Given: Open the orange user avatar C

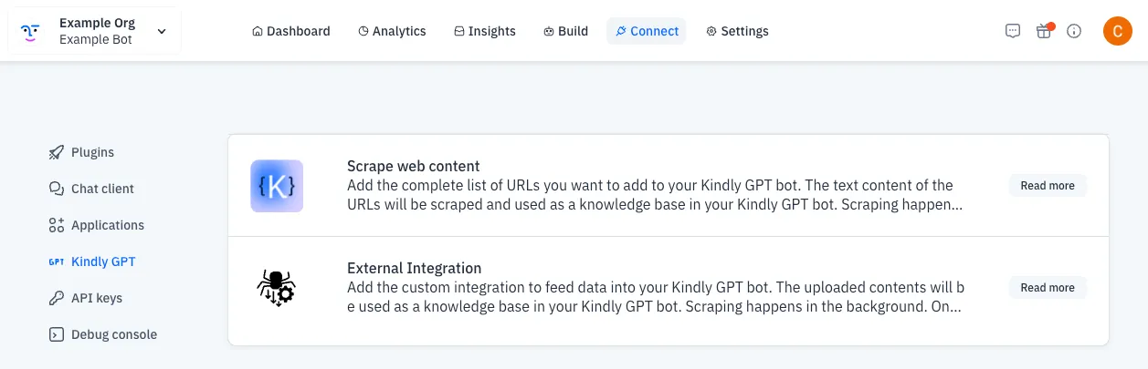Looking at the screenshot, I should (1118, 31).
